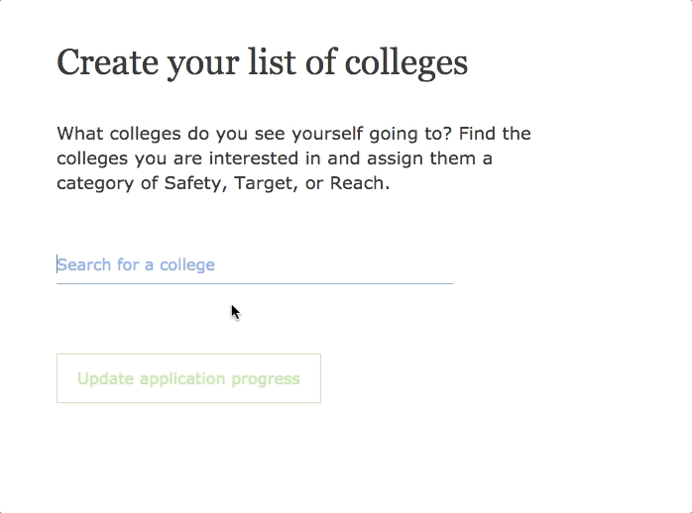Click the underline beneath the college search field
This screenshot has width=692, height=513.
(254, 283)
